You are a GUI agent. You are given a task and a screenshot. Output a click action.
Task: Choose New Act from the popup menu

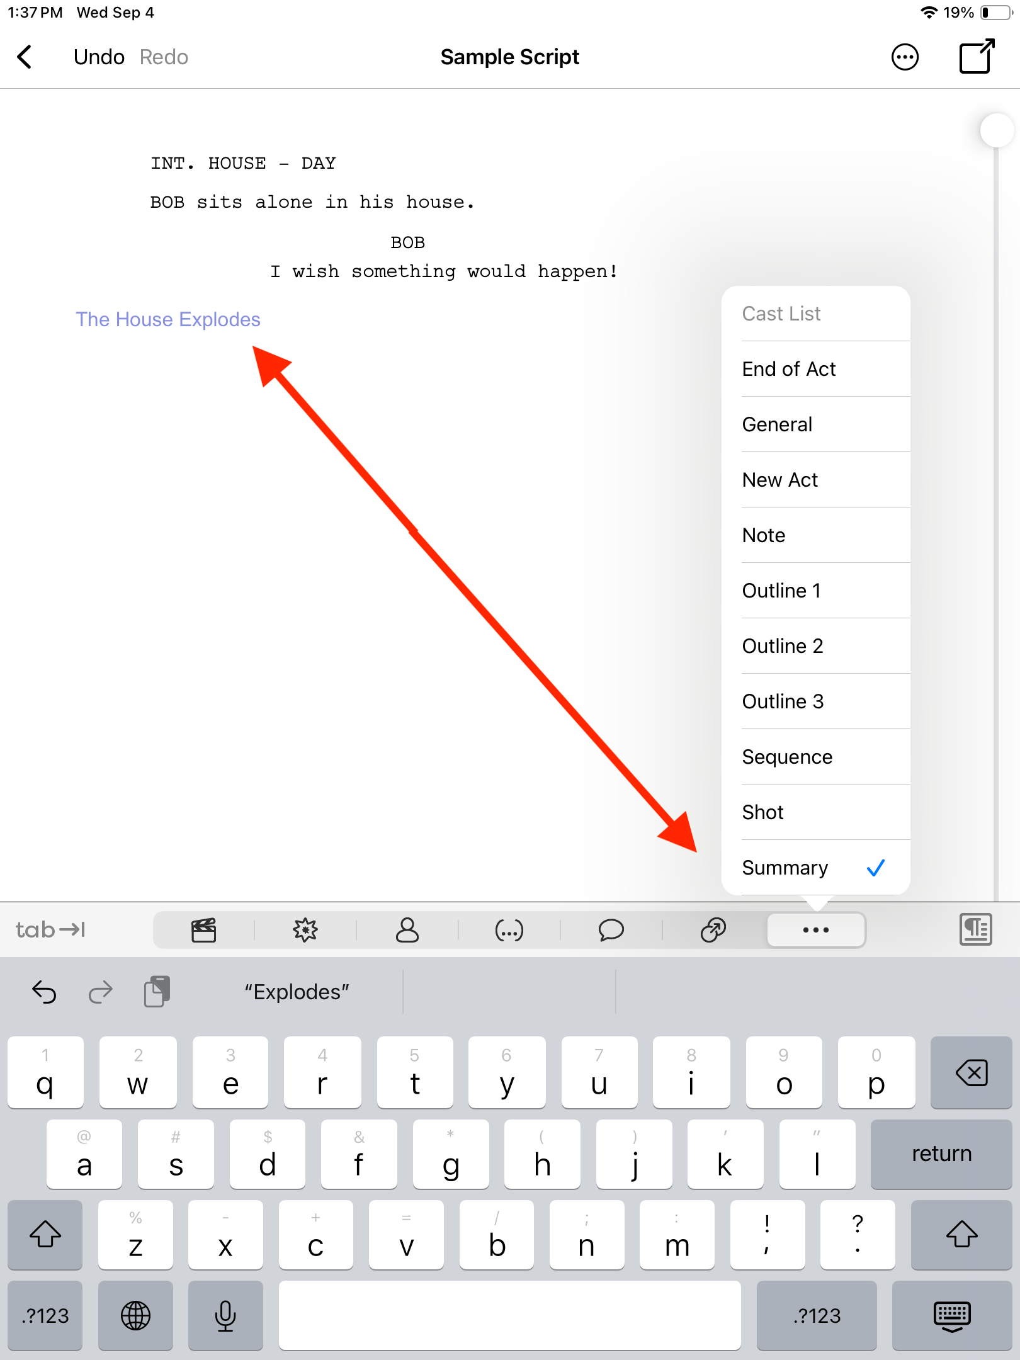pyautogui.click(x=779, y=480)
